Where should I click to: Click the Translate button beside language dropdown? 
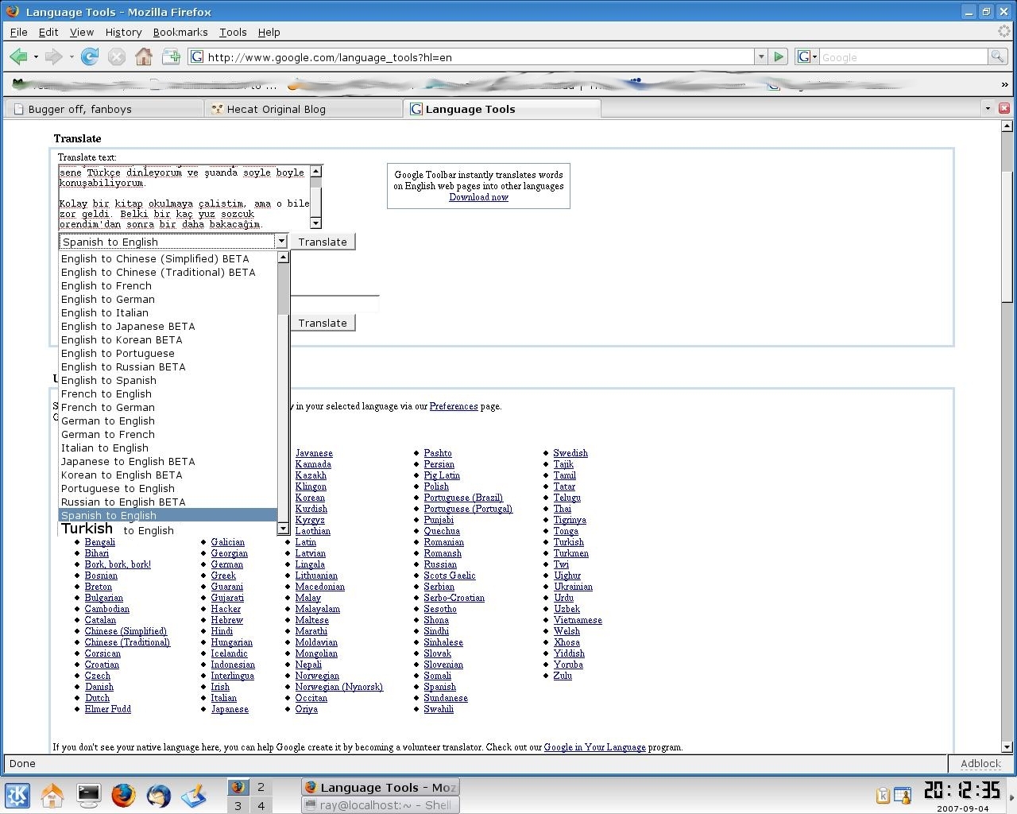coord(322,242)
